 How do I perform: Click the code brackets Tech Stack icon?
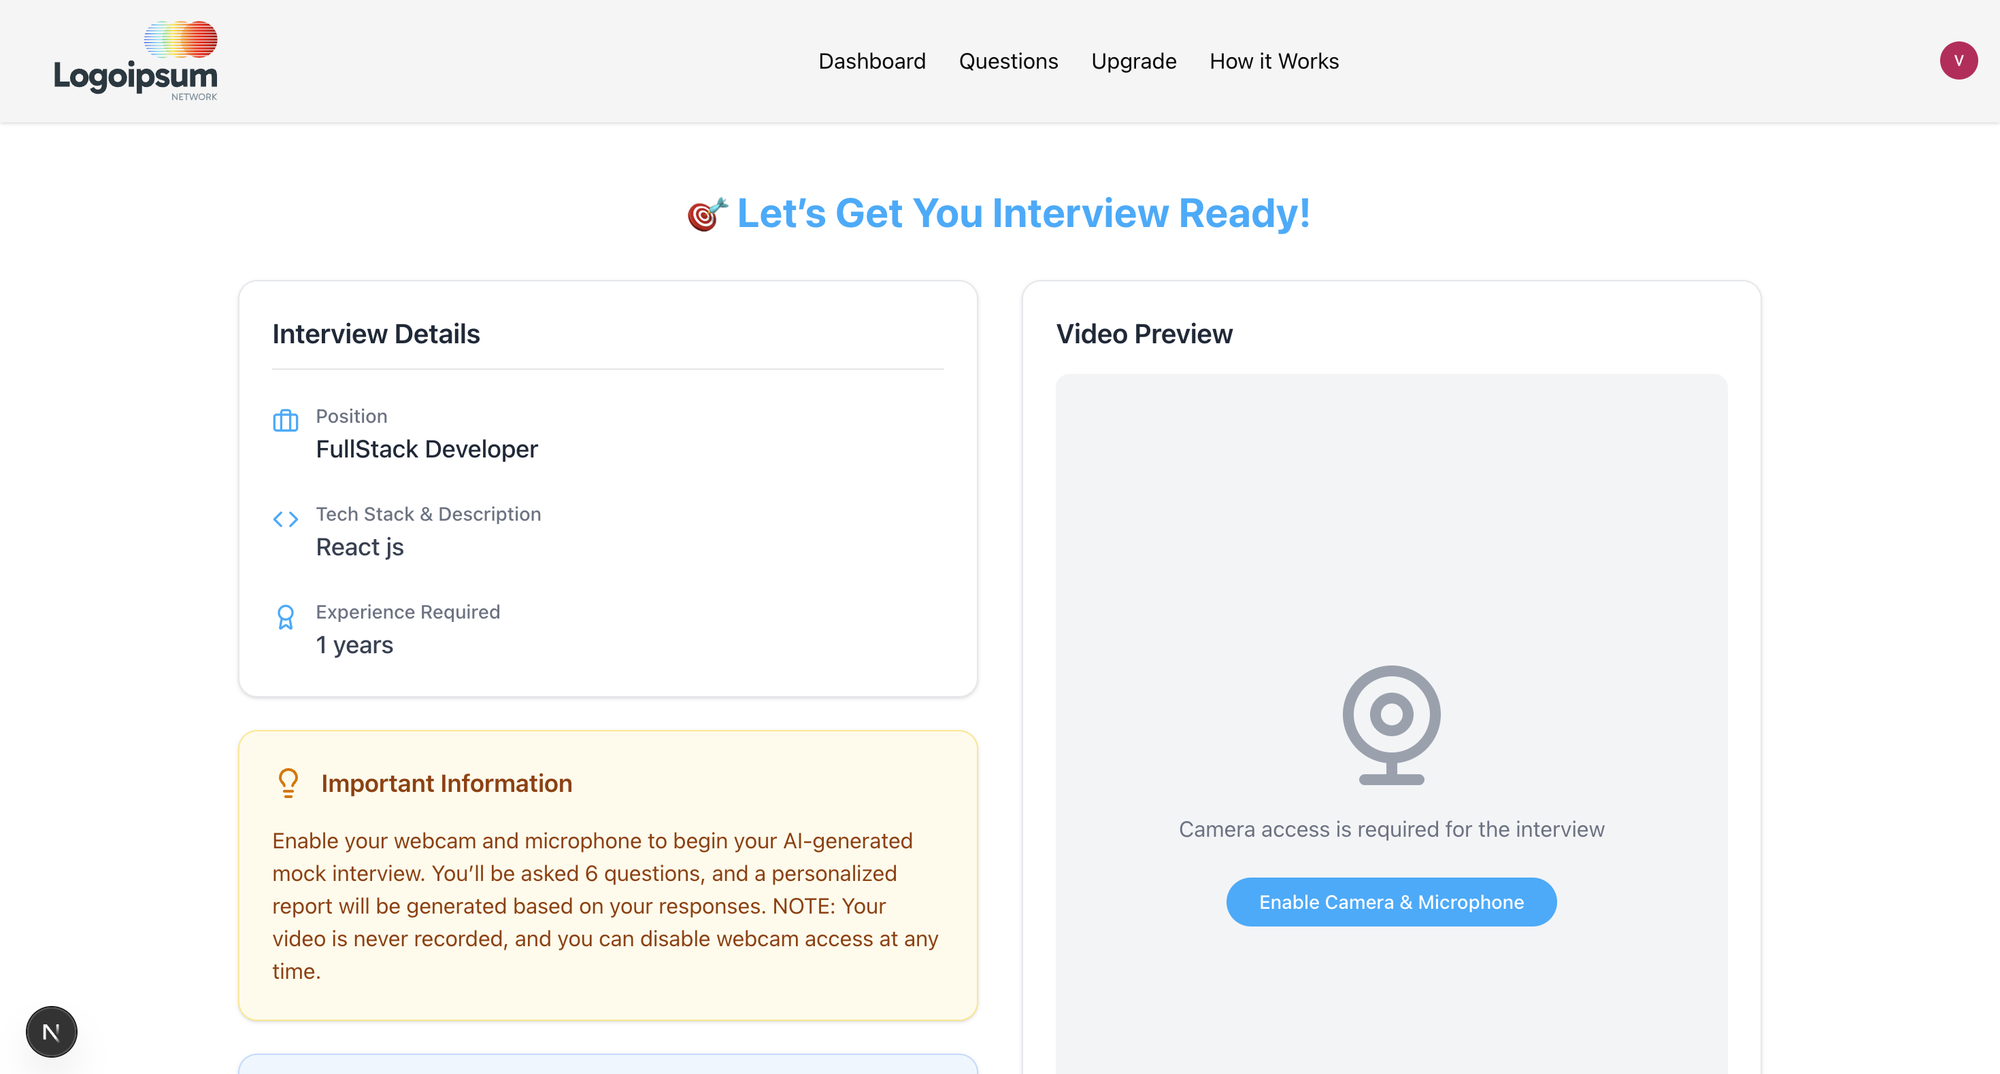coord(286,519)
